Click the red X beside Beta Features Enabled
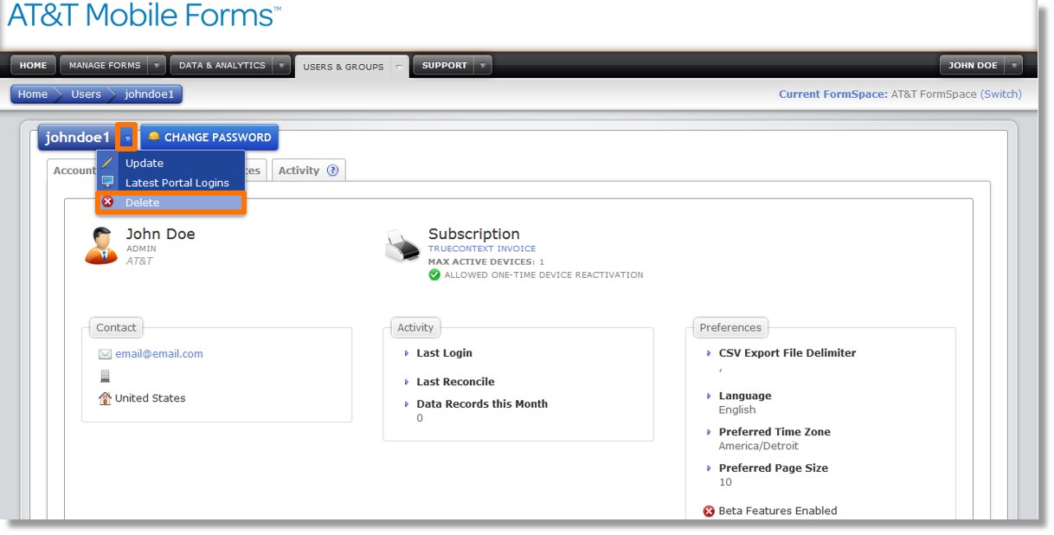1054x535 pixels. coord(710,511)
